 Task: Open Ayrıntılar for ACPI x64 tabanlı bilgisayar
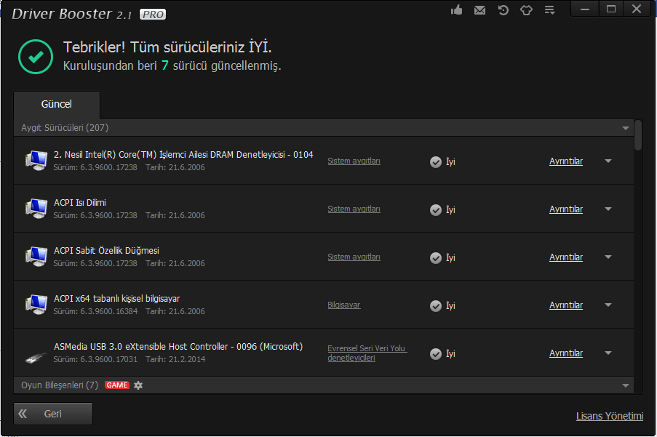tap(566, 305)
